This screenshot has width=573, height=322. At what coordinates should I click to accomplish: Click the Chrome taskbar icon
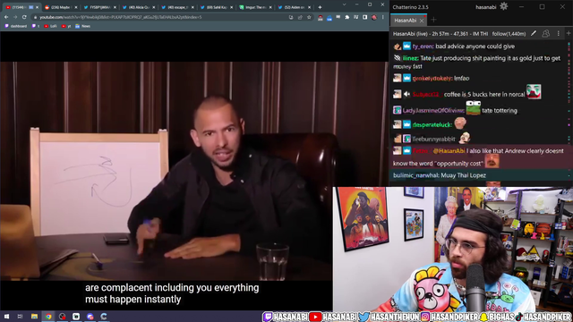point(48,317)
